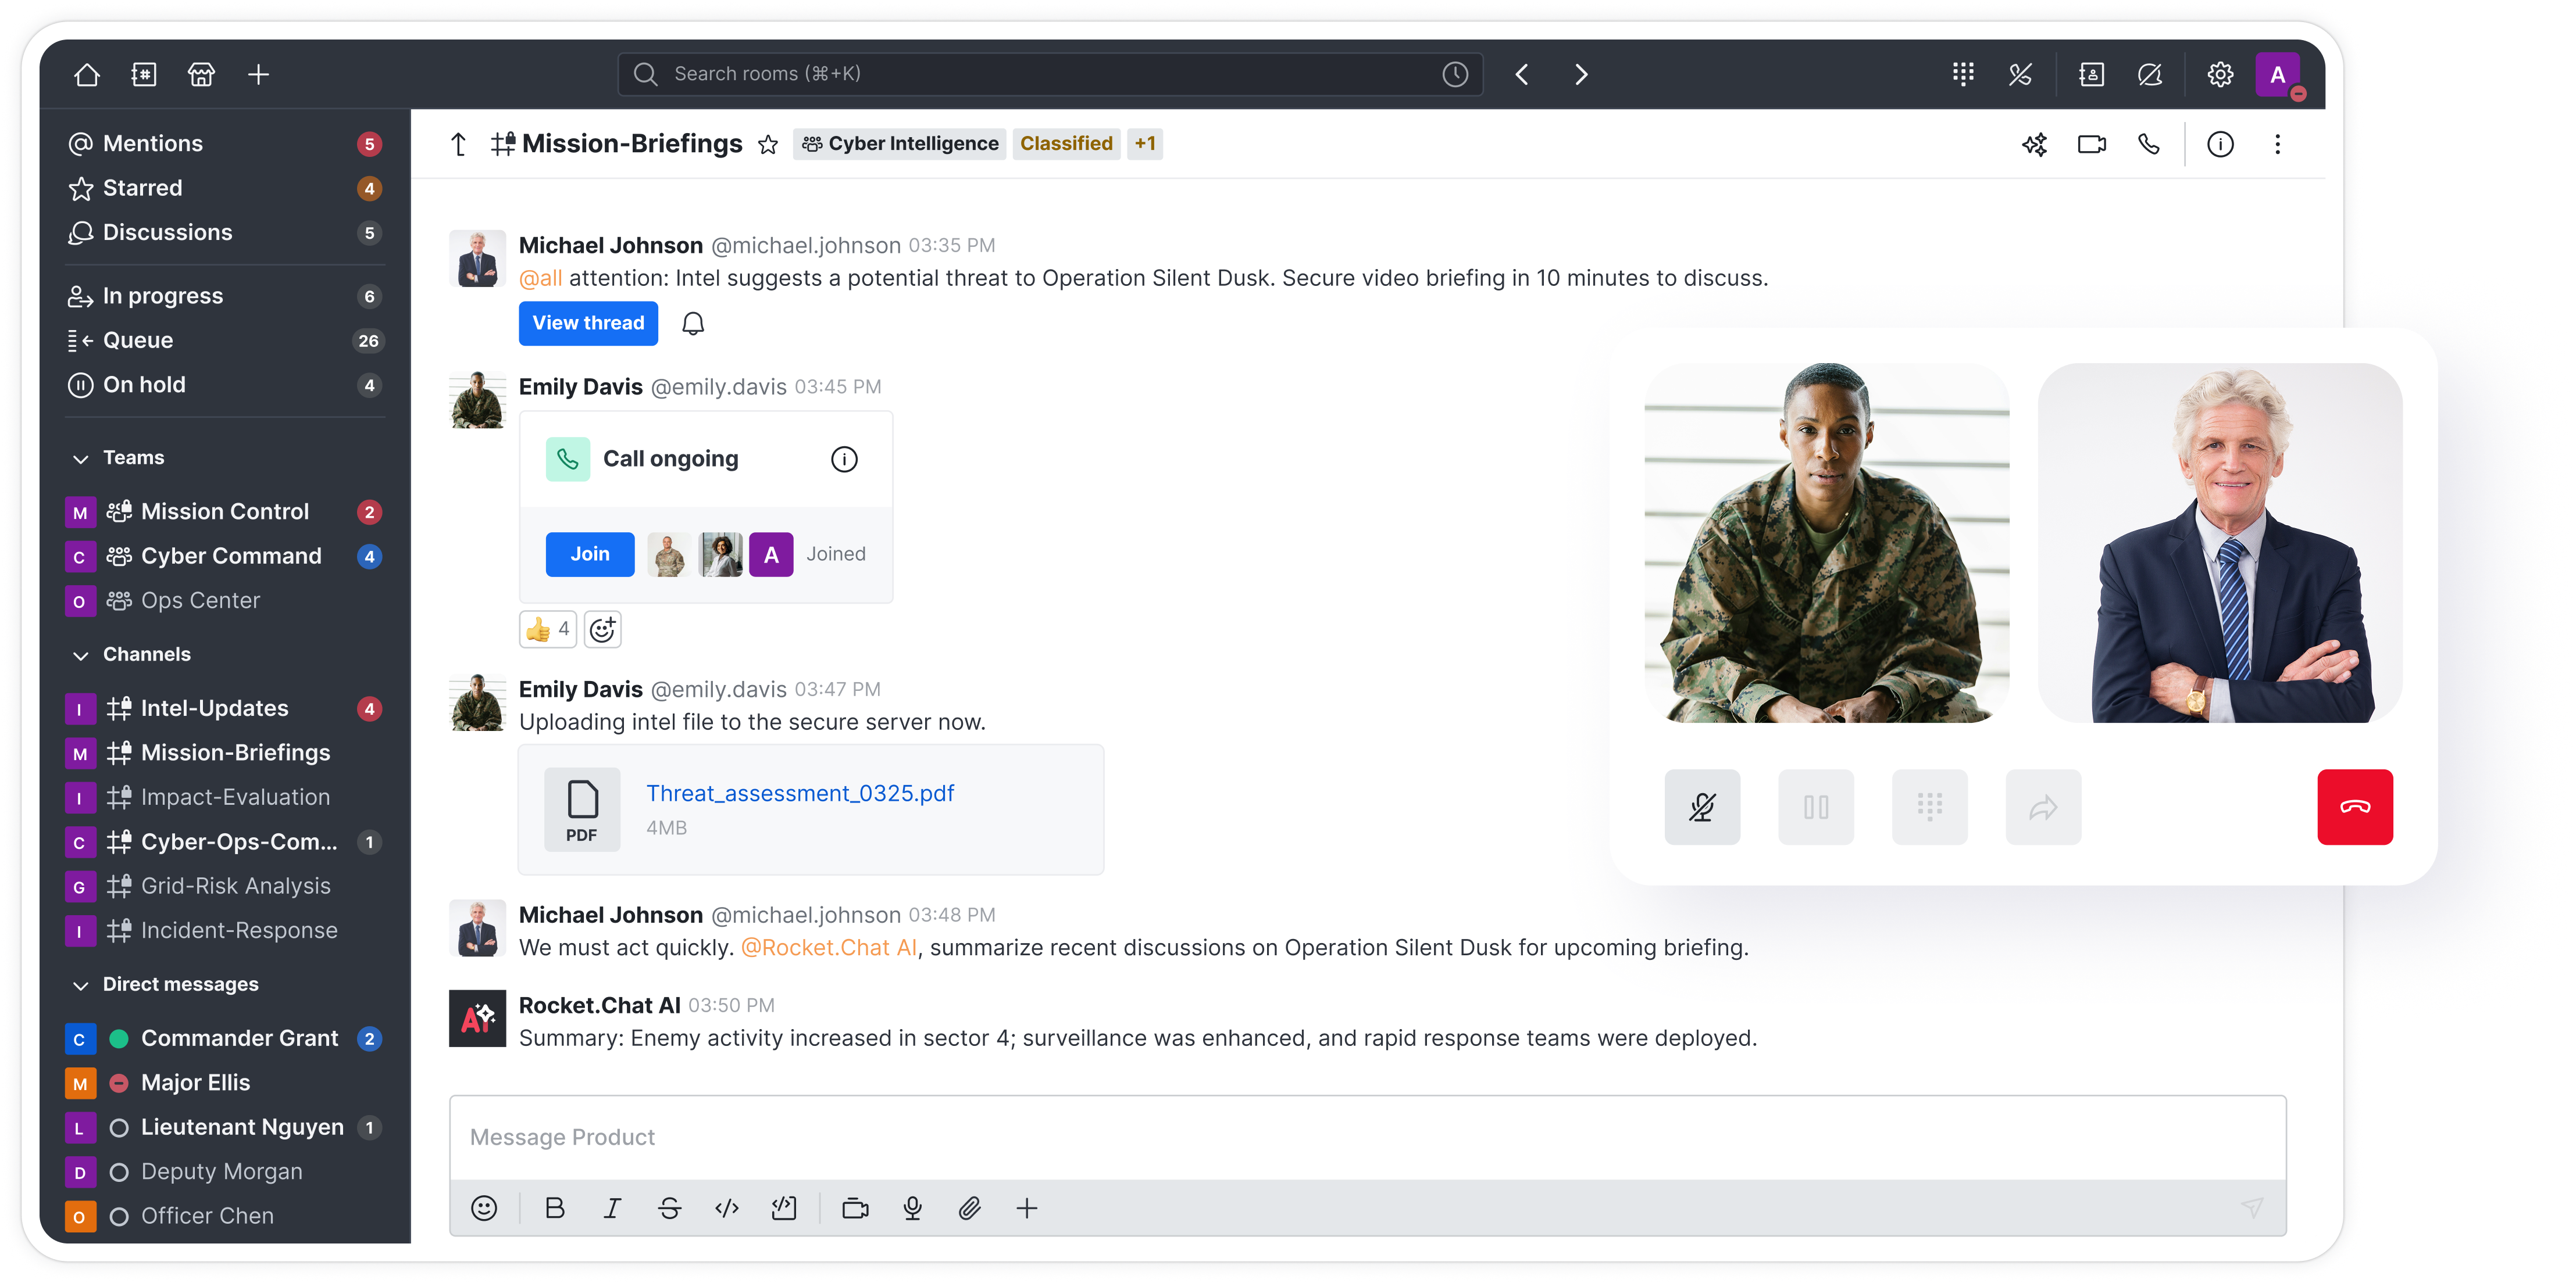This screenshot has width=2576, height=1283.
Task: Click the AI sparkle actions icon
Action: [x=2034, y=145]
